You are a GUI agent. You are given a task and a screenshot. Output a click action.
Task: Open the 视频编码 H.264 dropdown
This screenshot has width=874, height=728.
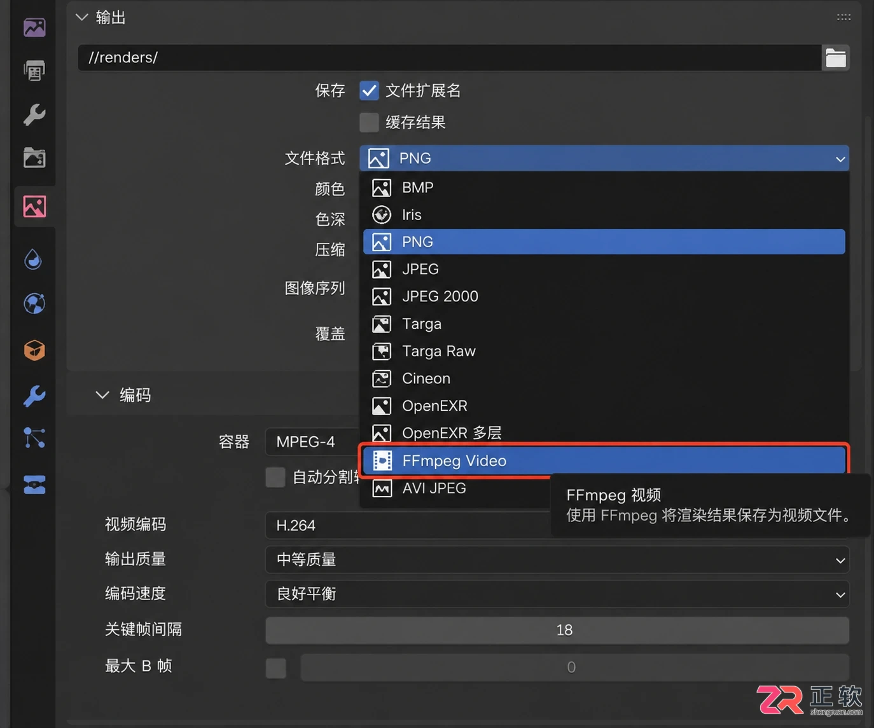(408, 525)
